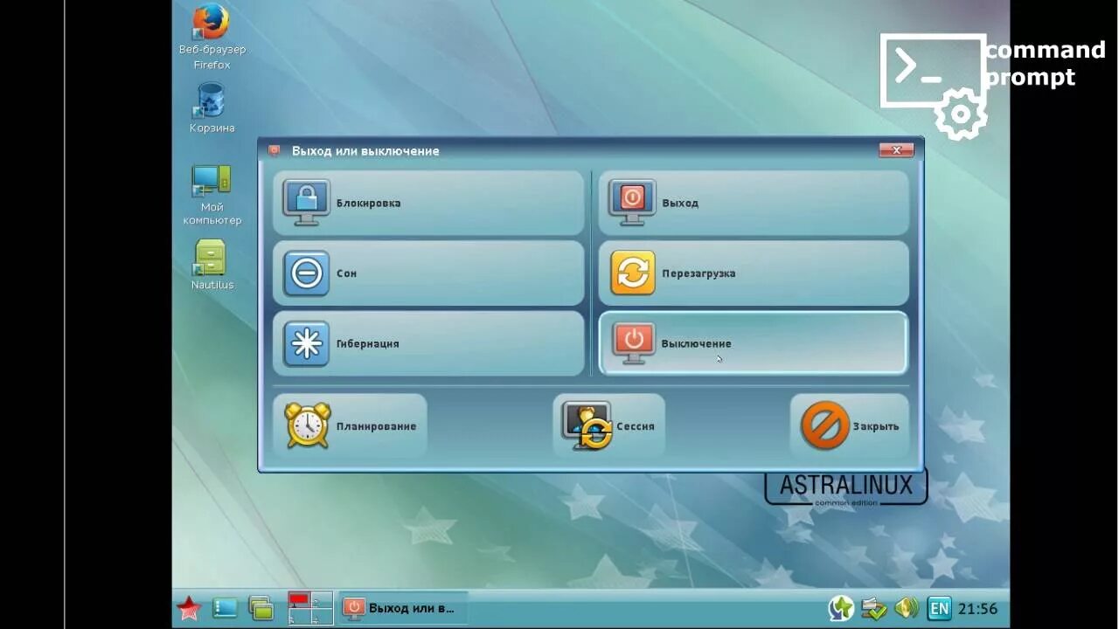Click the 21:56 clock
This screenshot has height=629, width=1119.
click(x=977, y=609)
